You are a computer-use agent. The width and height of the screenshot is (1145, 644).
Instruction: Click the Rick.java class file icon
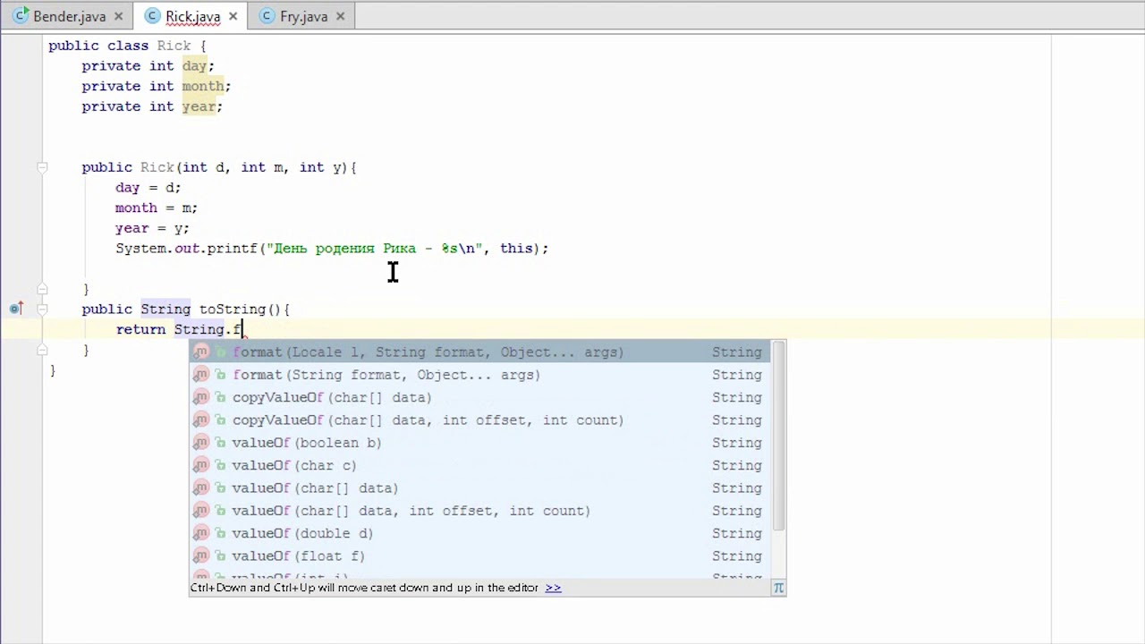(x=152, y=16)
